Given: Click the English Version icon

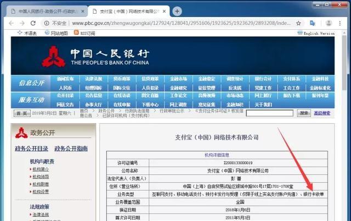Looking at the screenshot, I should click(300, 33).
